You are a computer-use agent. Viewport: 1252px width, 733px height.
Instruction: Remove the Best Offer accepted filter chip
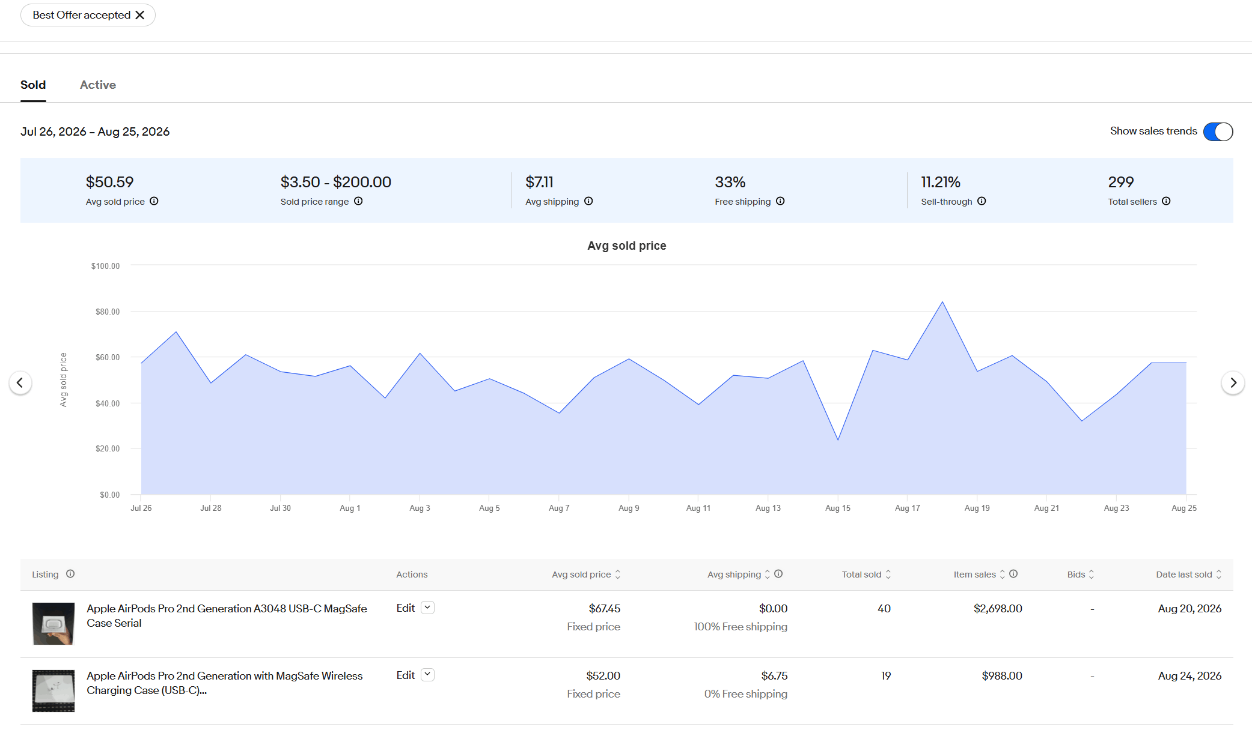pyautogui.click(x=140, y=15)
